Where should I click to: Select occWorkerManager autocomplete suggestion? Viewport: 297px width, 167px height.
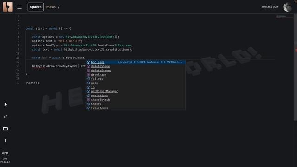pos(136,91)
